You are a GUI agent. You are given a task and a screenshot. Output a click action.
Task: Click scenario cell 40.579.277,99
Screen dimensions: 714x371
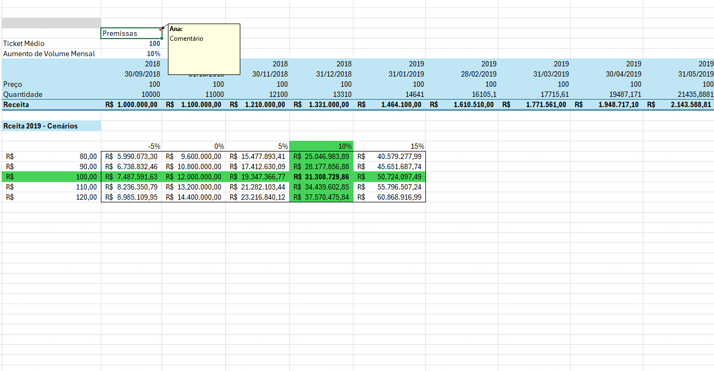[x=389, y=156]
